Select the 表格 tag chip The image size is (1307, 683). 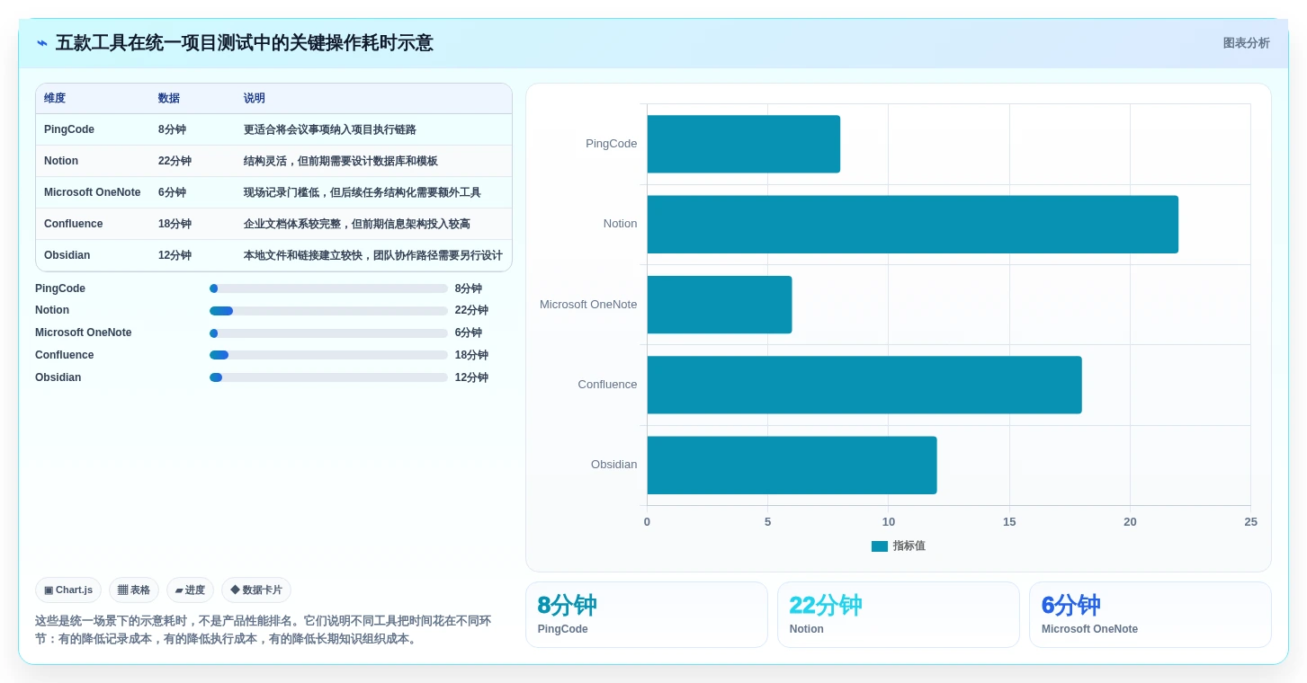(134, 590)
